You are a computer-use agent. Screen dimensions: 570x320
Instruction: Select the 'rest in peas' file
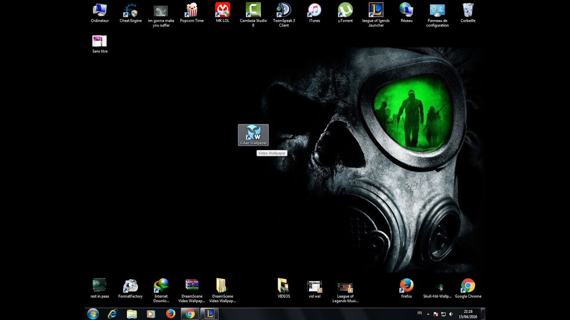pyautogui.click(x=100, y=288)
